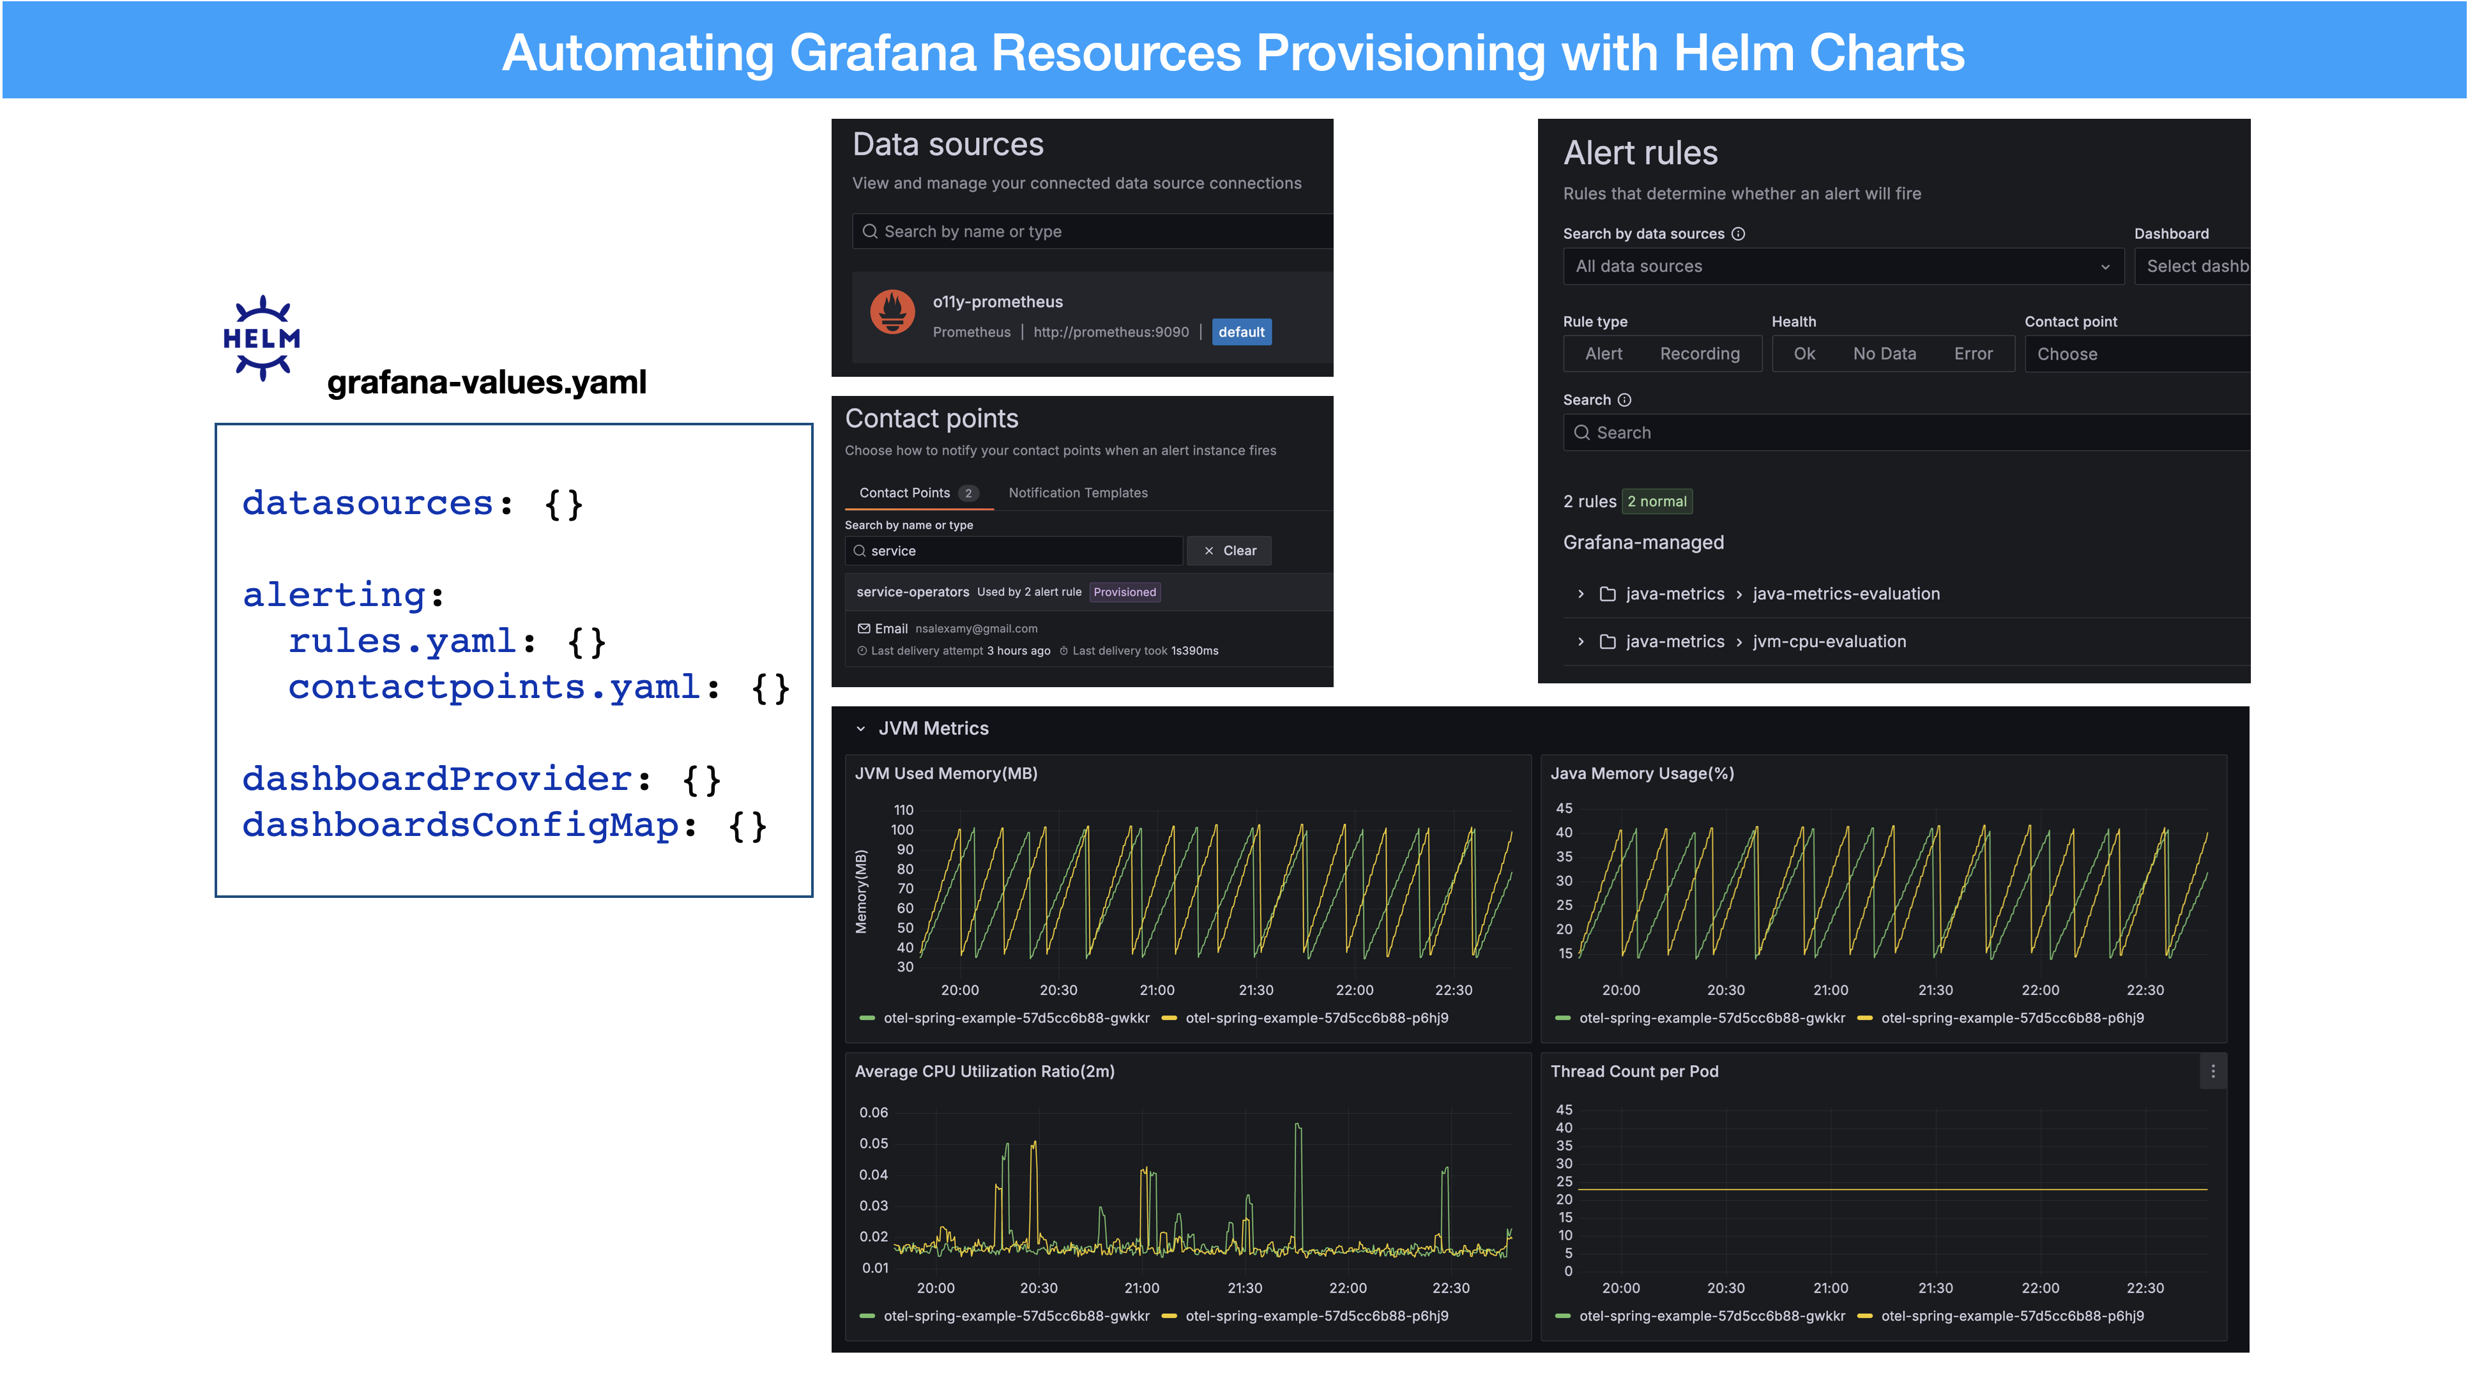Open the o11y-prometheus data source

coord(998,301)
